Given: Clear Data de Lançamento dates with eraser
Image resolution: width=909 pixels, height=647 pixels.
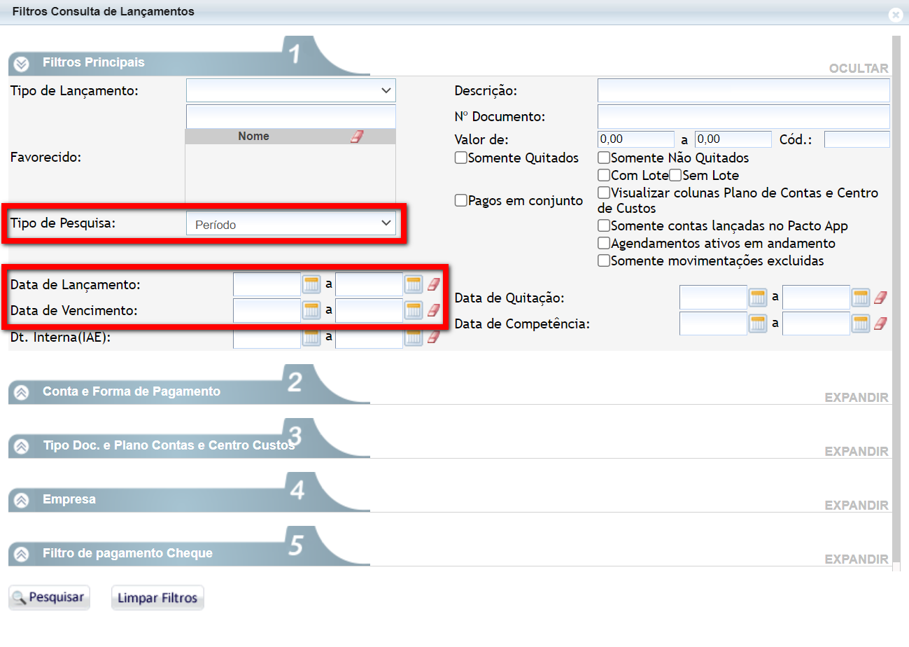Looking at the screenshot, I should (x=434, y=284).
